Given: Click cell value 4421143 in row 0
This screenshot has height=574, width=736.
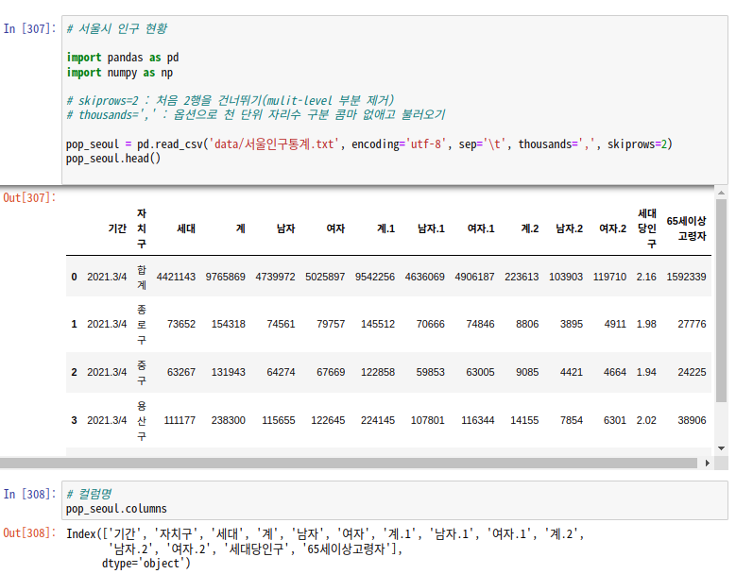Looking at the screenshot, I should pyautogui.click(x=176, y=277).
